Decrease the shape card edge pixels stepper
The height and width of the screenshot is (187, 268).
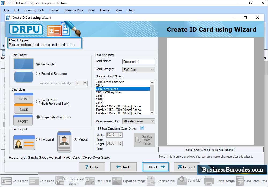85,84
